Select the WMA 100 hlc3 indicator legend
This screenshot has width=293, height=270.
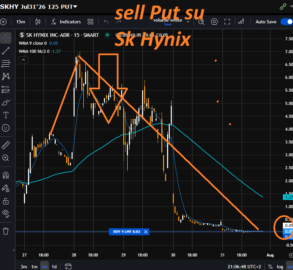[39, 51]
